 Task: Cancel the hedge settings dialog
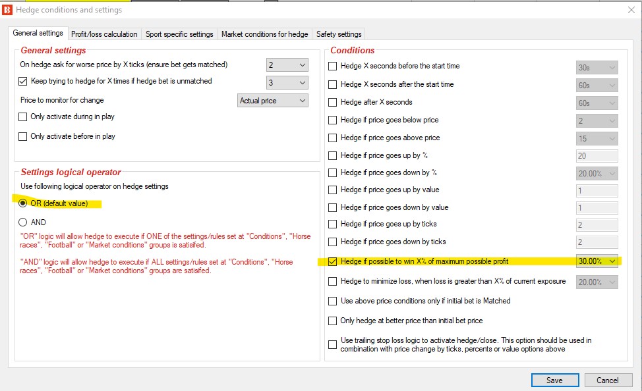click(607, 380)
